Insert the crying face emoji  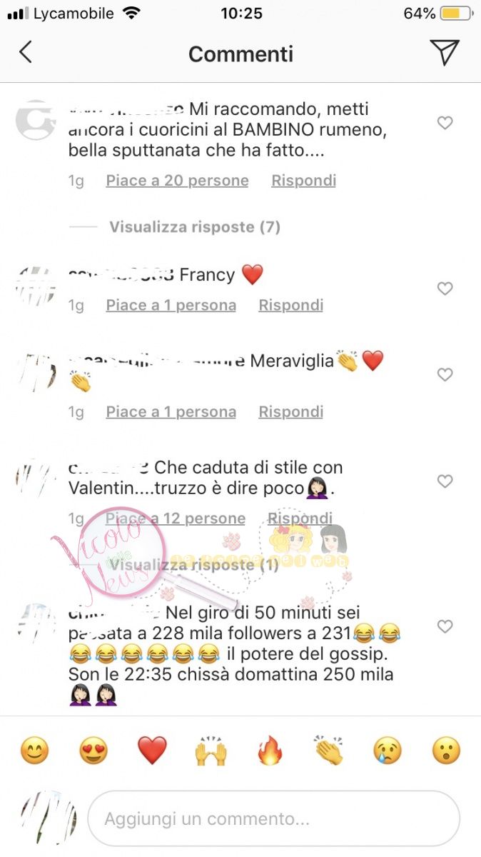[388, 751]
